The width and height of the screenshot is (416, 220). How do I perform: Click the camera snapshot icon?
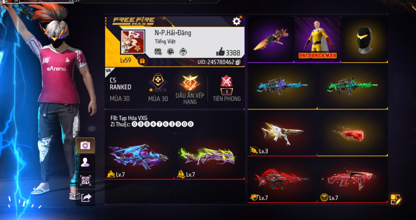tap(85, 145)
